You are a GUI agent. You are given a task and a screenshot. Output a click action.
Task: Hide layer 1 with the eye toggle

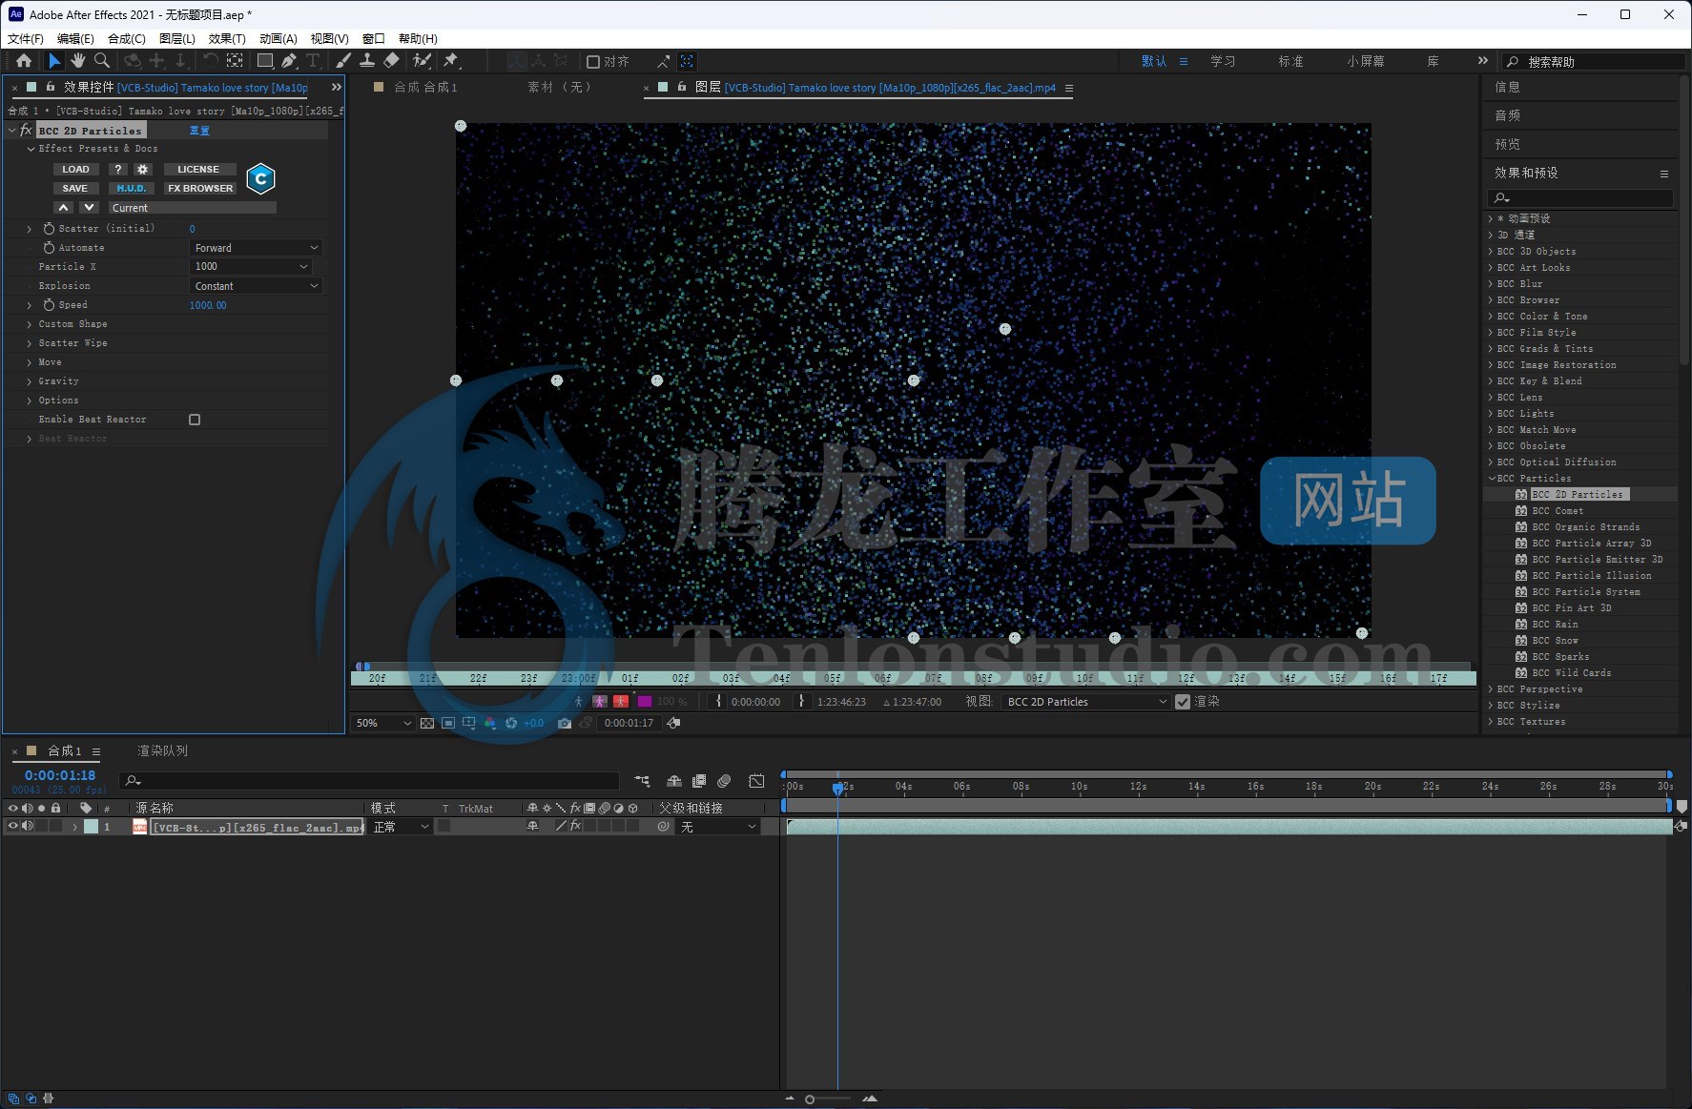tap(13, 827)
